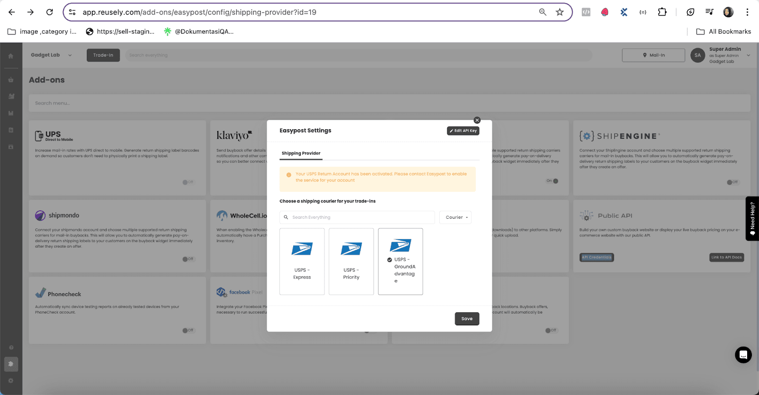Screen dimensions: 759x395
Task: Open the curly-braces extension icon
Action: click(x=643, y=12)
